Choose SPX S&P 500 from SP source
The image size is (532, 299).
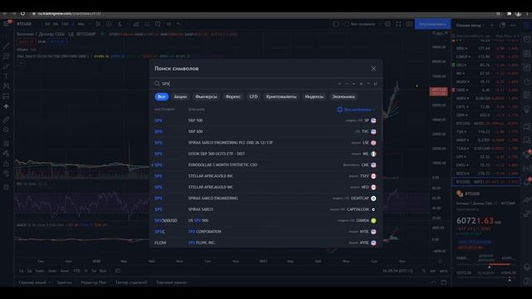pos(266,120)
